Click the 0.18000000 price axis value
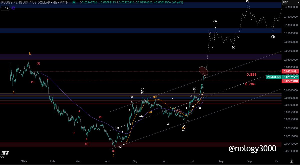 tap(290, 17)
